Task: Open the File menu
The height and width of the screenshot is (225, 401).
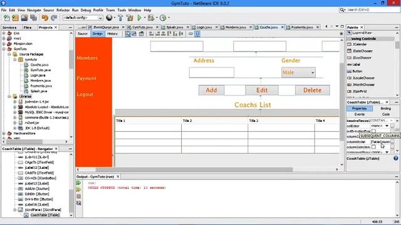Action: (x=4, y=10)
